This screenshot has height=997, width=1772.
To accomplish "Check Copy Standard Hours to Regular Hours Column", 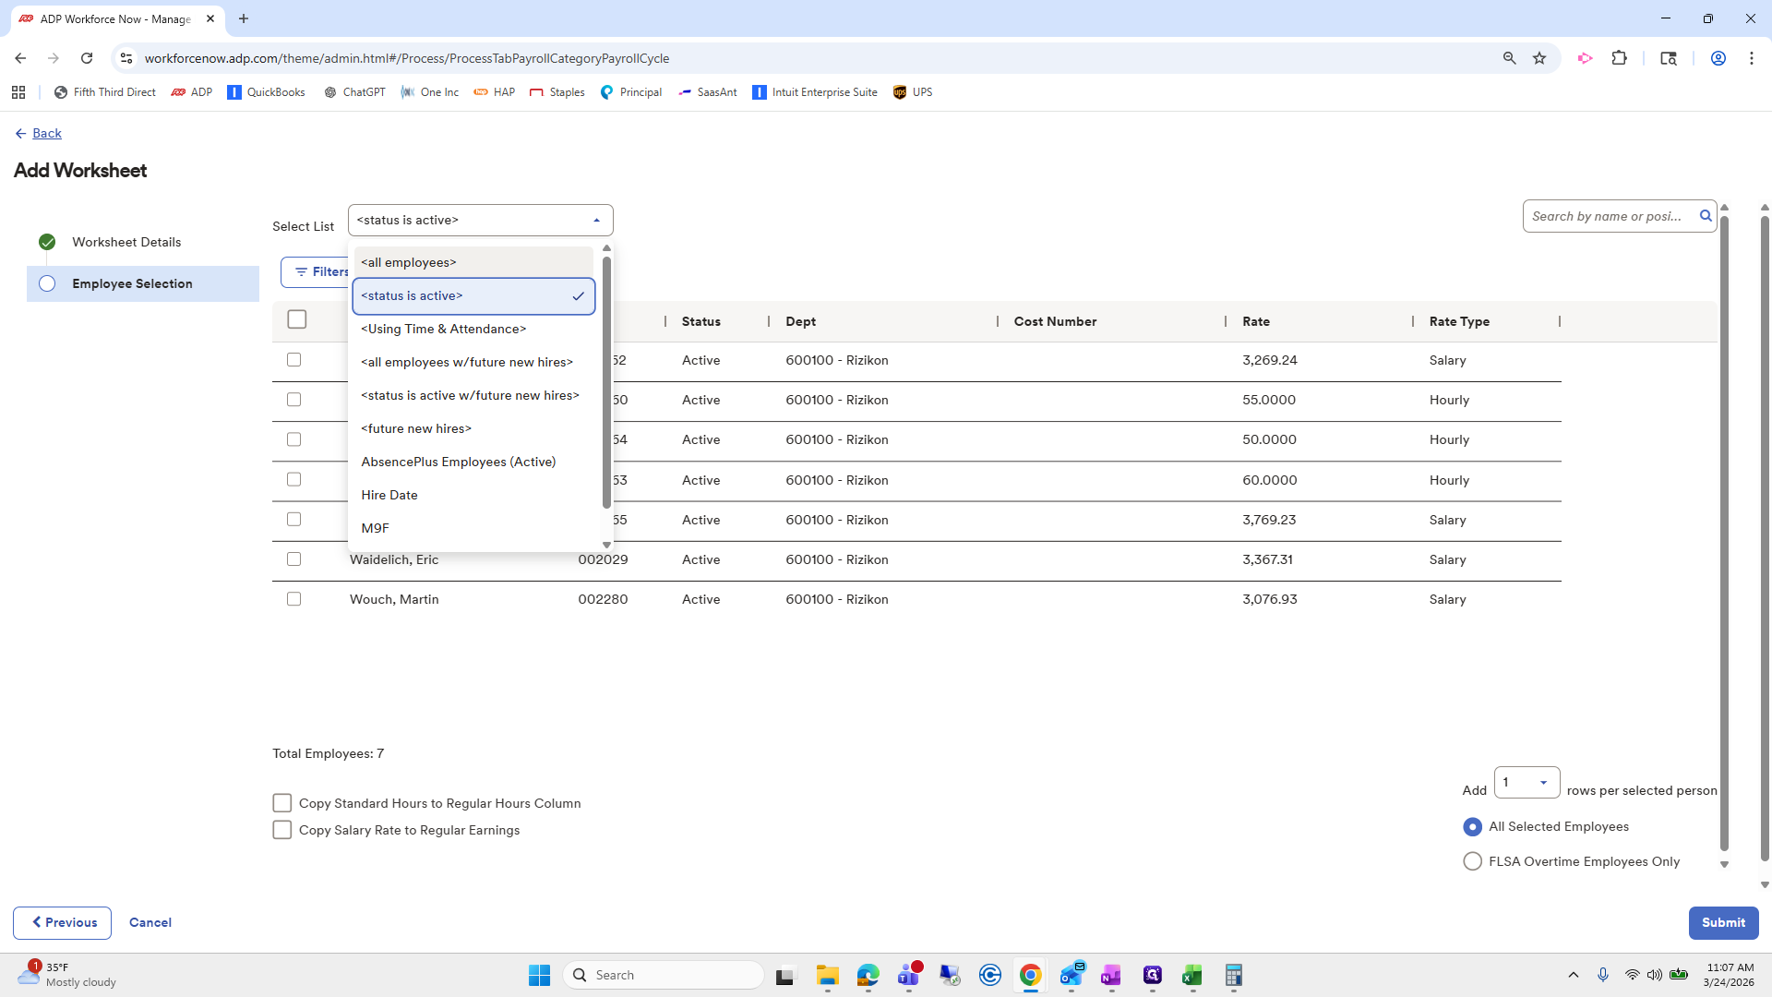I will 282,803.
